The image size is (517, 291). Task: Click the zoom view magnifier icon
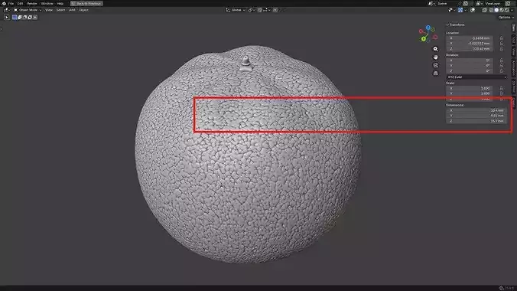tap(436, 49)
